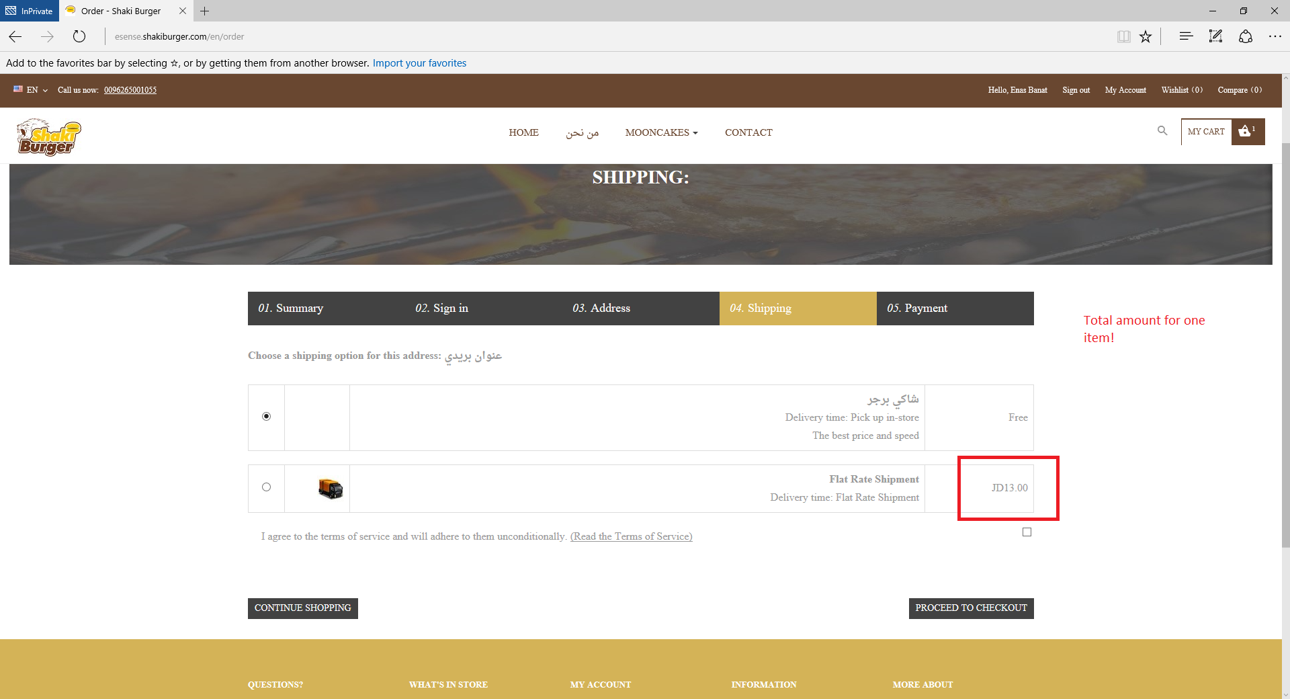This screenshot has height=699, width=1290.
Task: Open the site search magnifier
Action: click(x=1162, y=131)
